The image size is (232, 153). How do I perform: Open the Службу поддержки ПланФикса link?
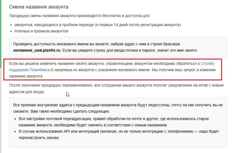29,70
